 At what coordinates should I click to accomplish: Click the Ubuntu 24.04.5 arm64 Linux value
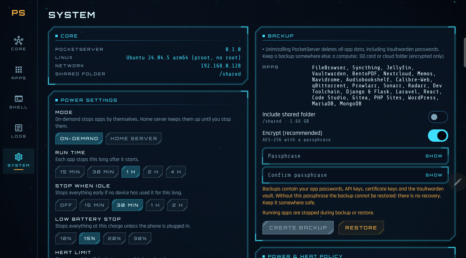tap(183, 58)
